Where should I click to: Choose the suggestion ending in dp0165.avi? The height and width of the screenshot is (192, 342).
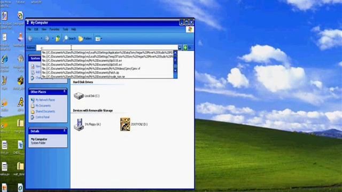(x=107, y=65)
